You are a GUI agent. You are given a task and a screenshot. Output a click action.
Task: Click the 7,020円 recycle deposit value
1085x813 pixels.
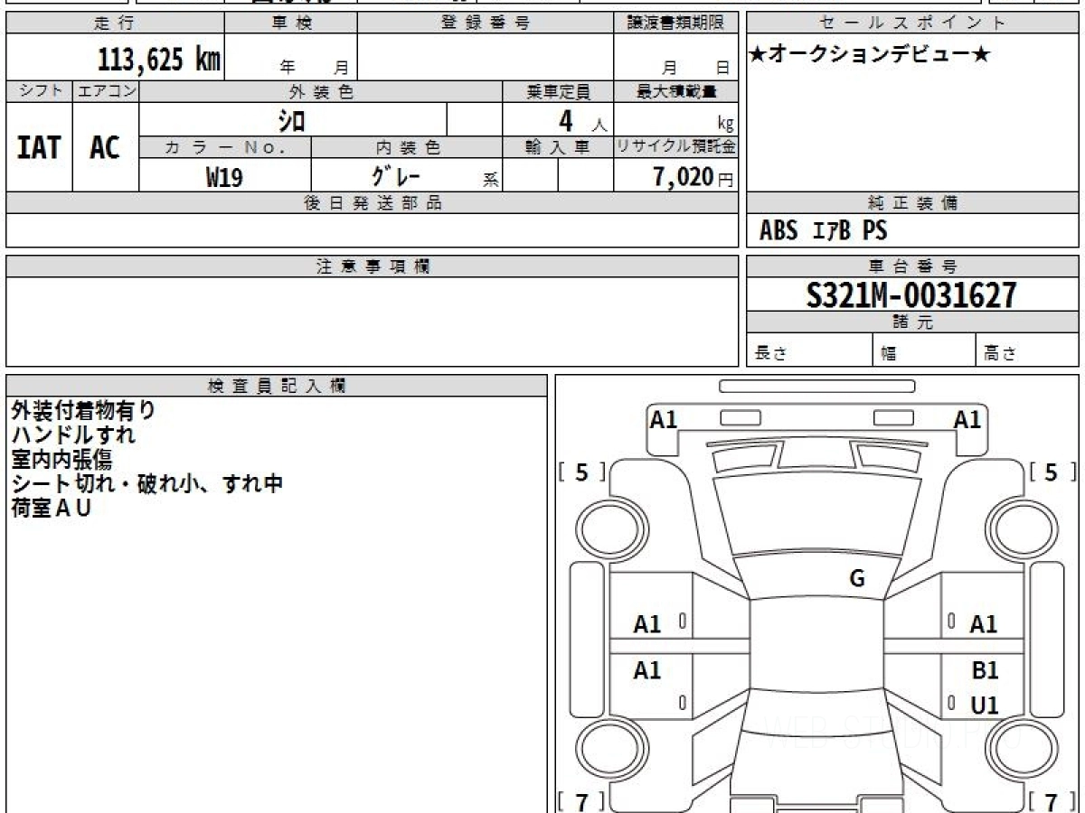click(x=693, y=177)
